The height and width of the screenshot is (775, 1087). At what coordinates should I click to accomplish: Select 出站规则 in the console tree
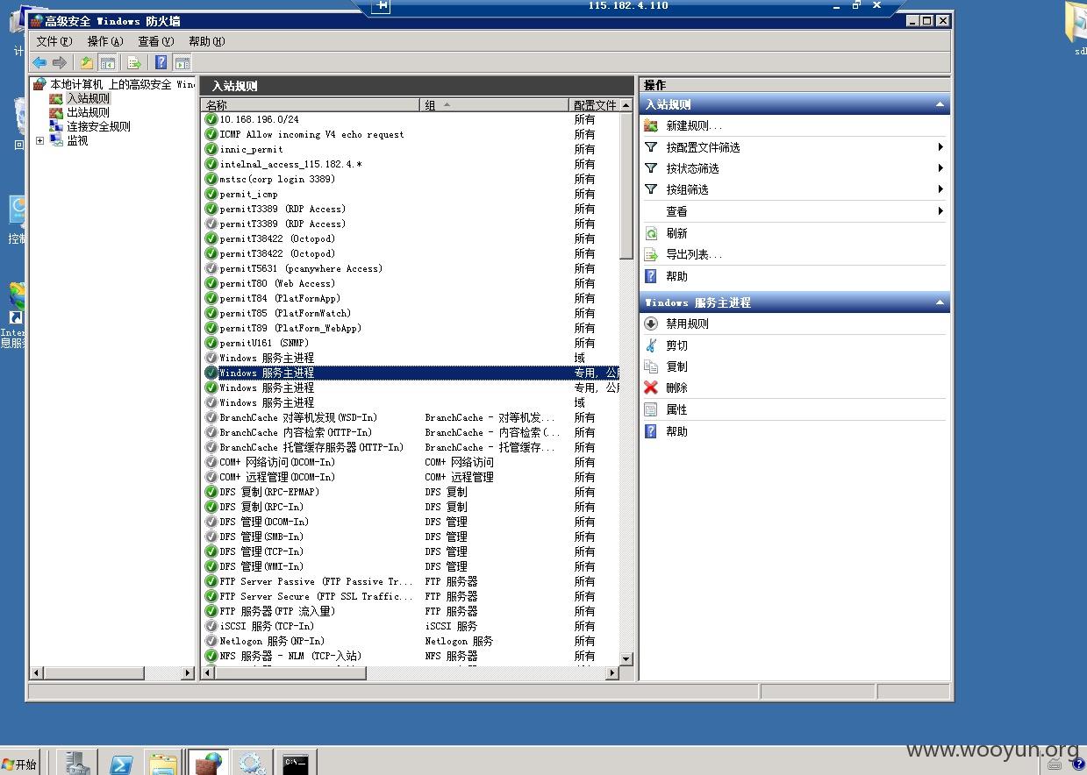click(x=89, y=112)
